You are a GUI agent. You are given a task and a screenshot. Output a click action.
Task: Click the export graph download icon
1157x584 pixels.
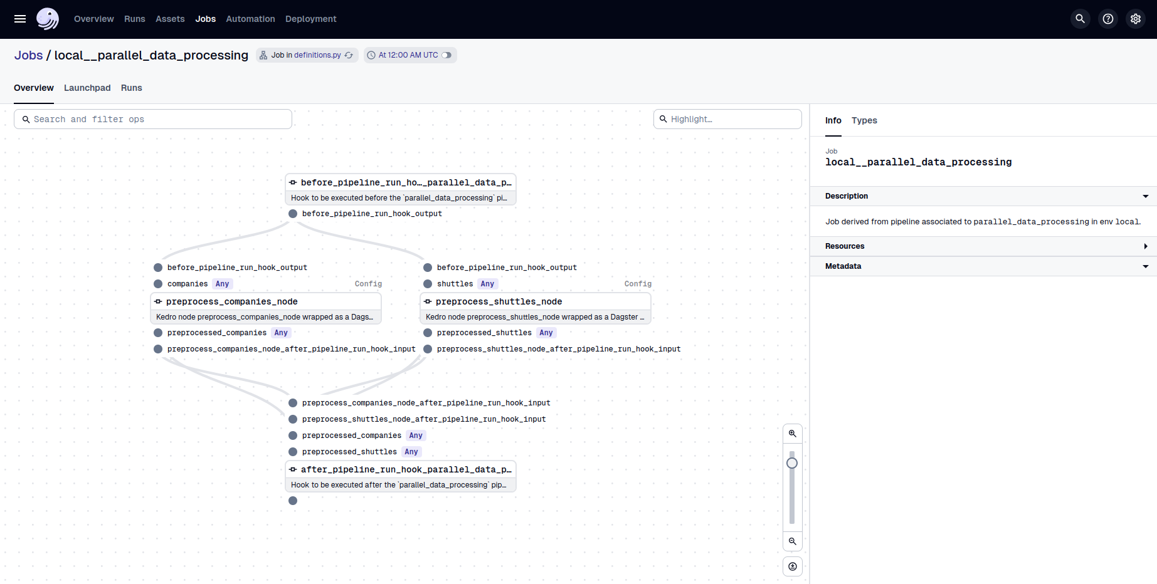[793, 566]
